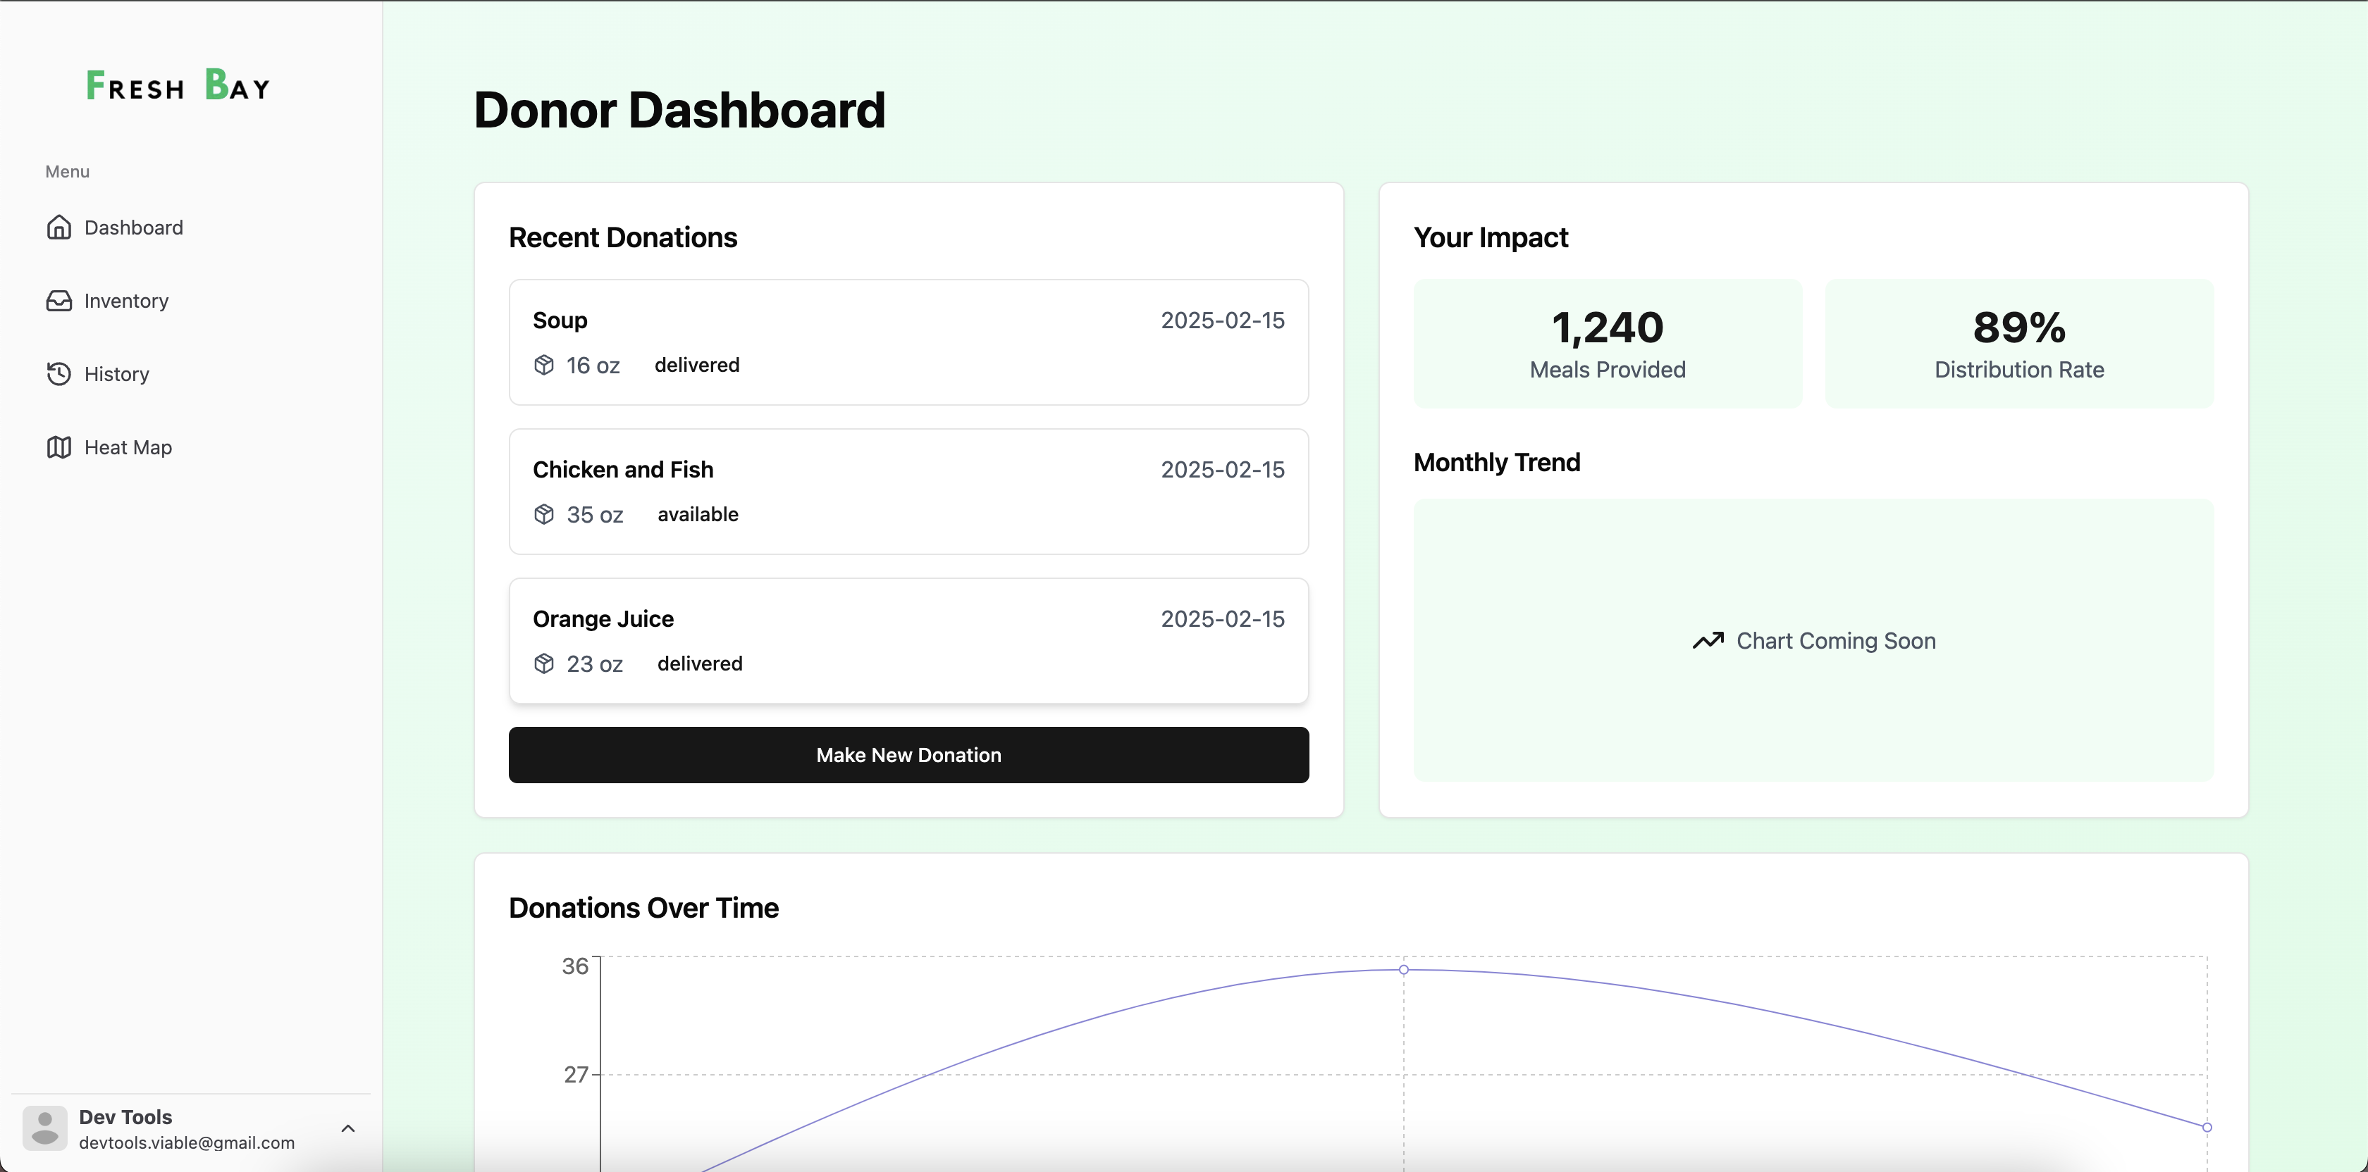Screen dimensions: 2368x1172
Task: Open the Soup donation card
Action: [x=908, y=342]
